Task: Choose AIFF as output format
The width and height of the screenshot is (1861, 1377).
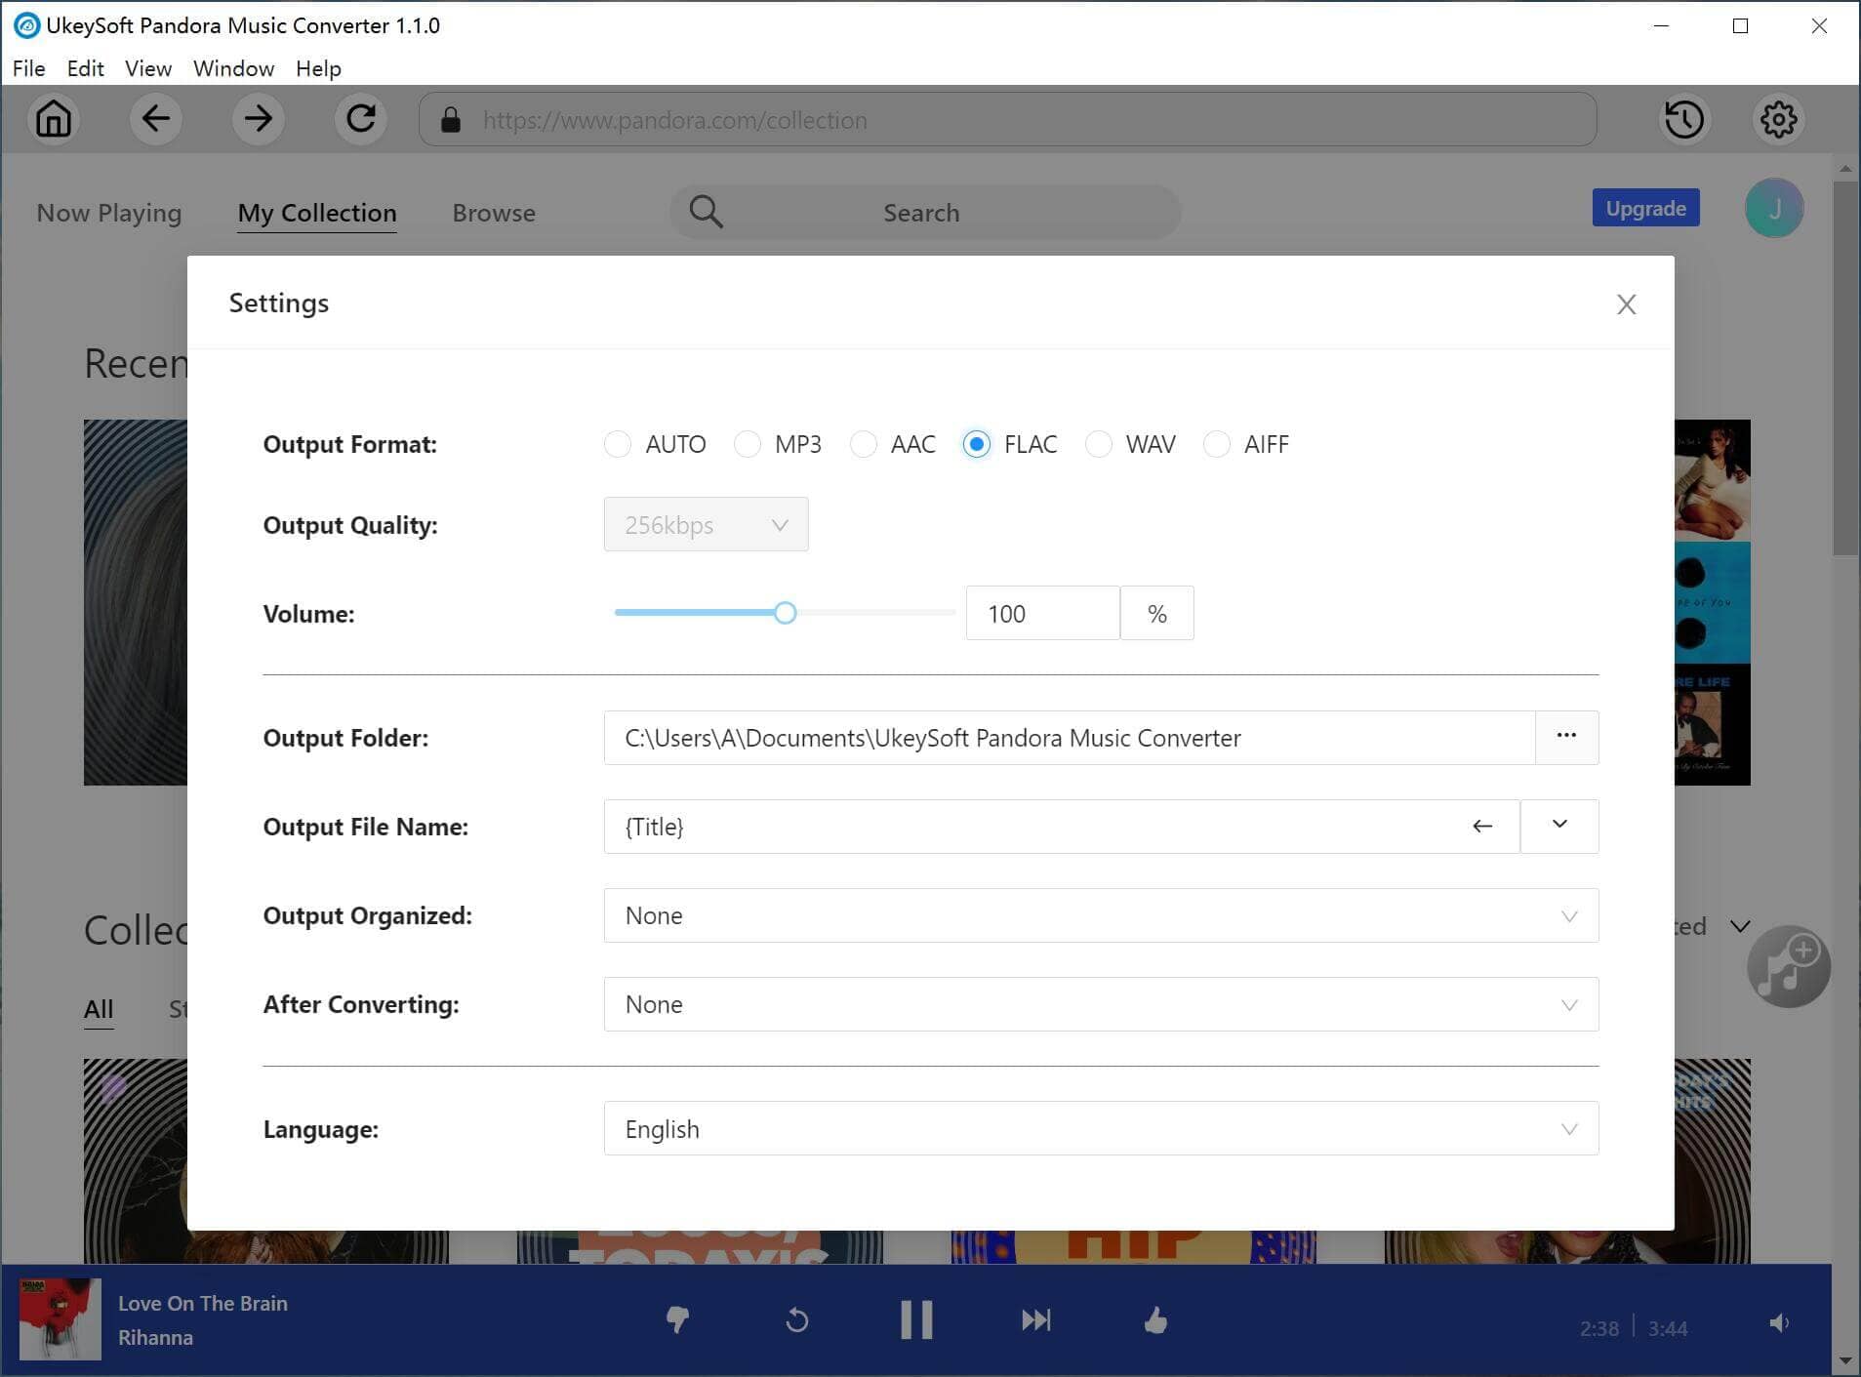Action: (x=1217, y=444)
